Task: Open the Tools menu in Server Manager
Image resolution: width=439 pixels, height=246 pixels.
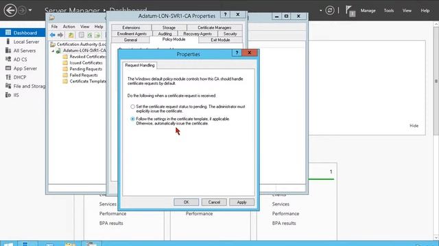Action: [389, 11]
